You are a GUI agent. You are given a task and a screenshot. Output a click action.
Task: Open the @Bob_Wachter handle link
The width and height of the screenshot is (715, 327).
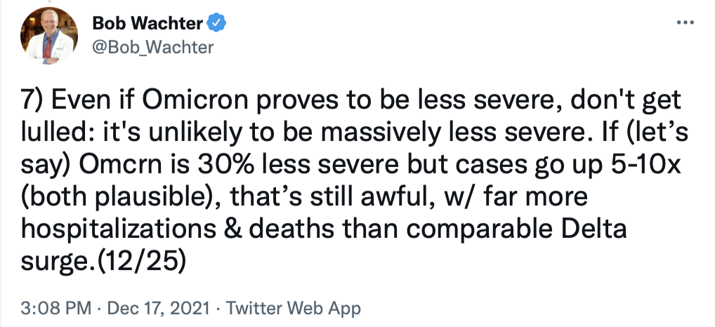[x=152, y=48]
